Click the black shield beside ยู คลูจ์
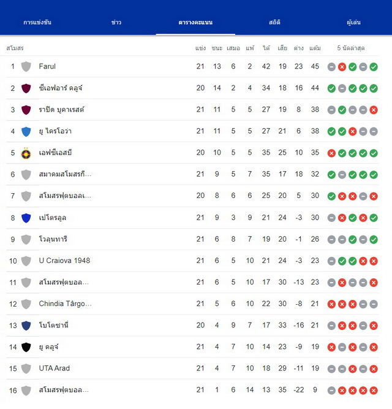This screenshot has width=392, height=409. pyautogui.click(x=26, y=347)
